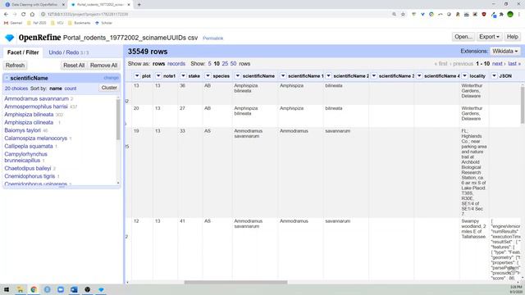This screenshot has height=295, width=525.
Task: Open the scientificName 1 column menu arrow
Action: click(283, 76)
